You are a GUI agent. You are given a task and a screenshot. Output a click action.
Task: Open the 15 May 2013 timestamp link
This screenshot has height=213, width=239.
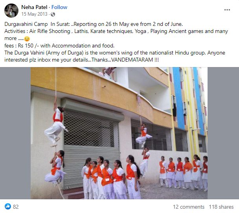click(35, 14)
